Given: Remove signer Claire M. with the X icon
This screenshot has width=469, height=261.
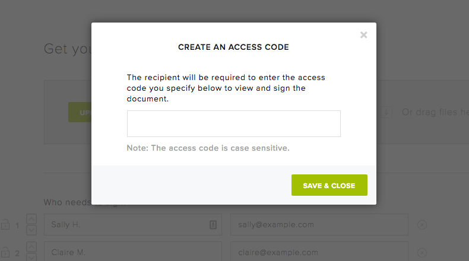Looking at the screenshot, I should (x=422, y=253).
